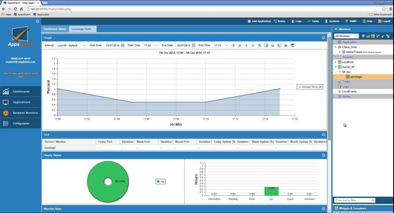Toggle the Up legend entry in pie chart
The image size is (394, 213).
click(160, 182)
